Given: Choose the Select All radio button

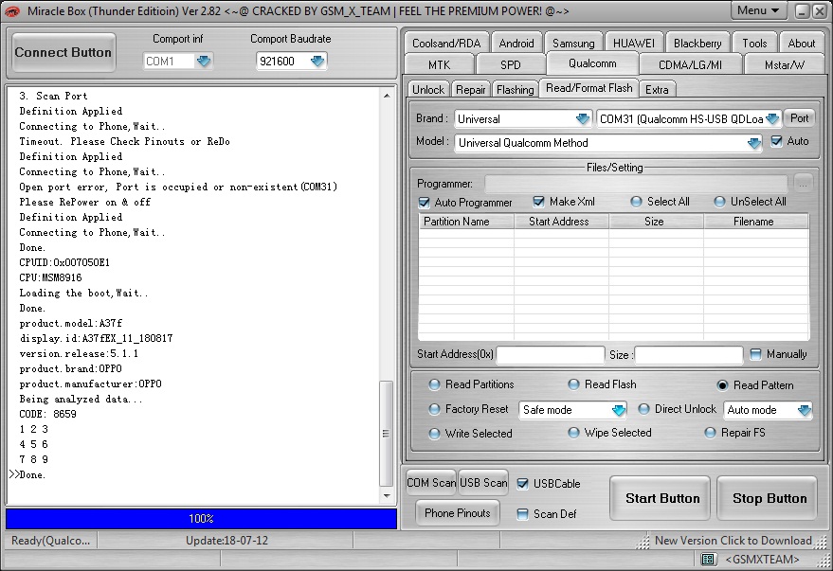Looking at the screenshot, I should point(636,202).
